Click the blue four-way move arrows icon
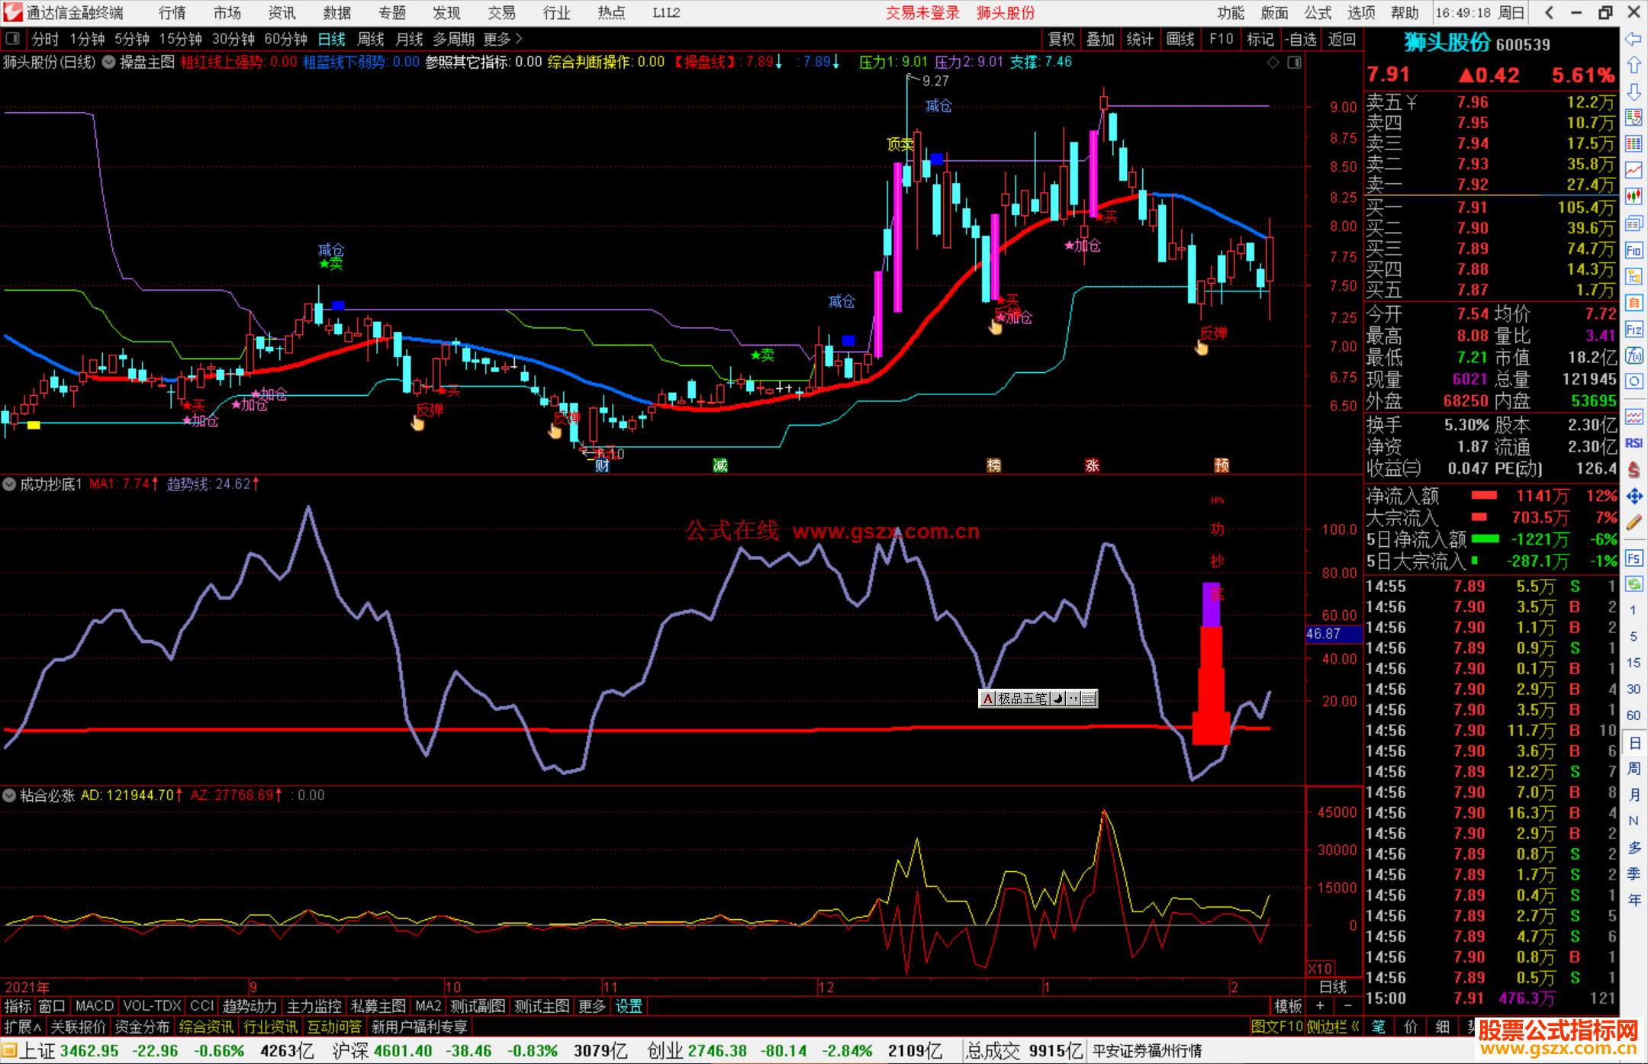1648x1064 pixels. [x=1634, y=497]
